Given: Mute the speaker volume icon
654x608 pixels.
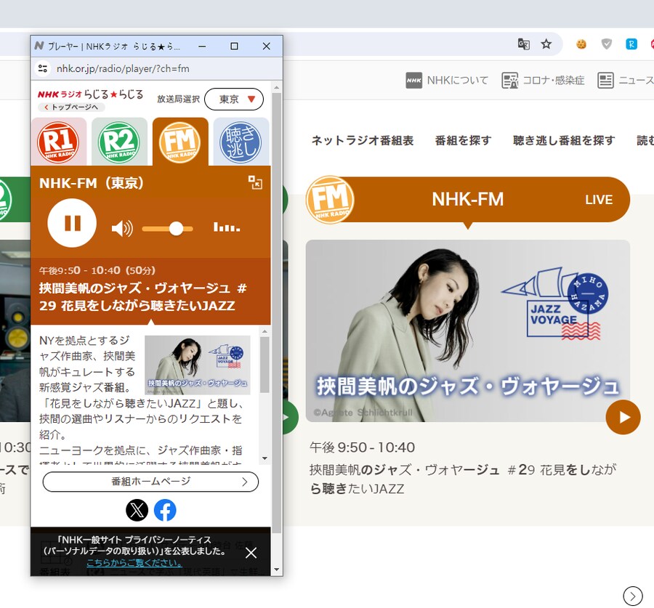Looking at the screenshot, I should (122, 229).
